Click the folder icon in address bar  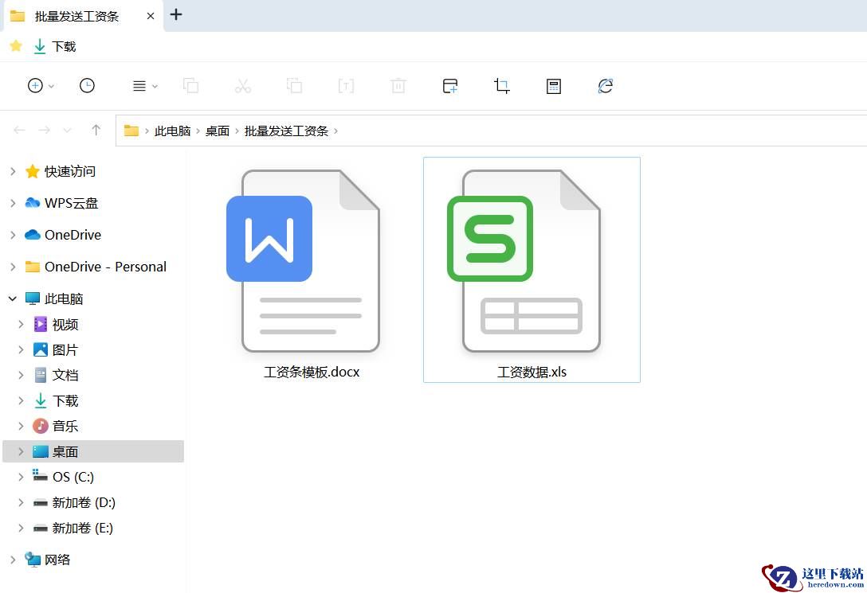(x=131, y=131)
